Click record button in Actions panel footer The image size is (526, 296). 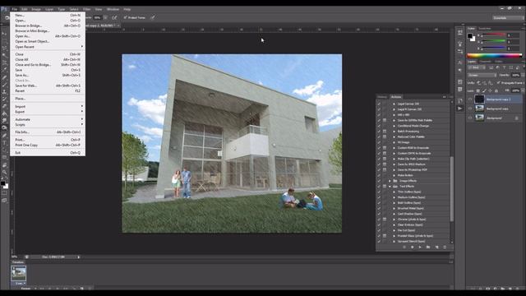tap(413, 247)
